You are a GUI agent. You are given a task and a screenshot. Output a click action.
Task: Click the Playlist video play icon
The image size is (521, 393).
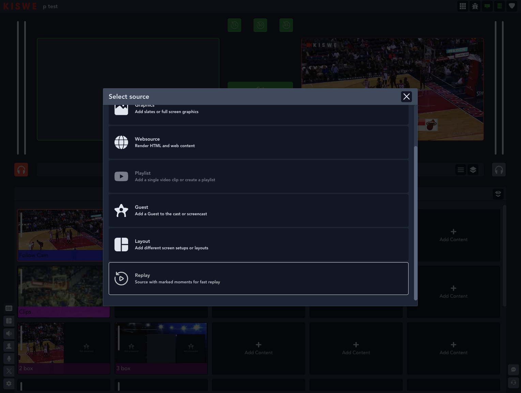tap(121, 176)
